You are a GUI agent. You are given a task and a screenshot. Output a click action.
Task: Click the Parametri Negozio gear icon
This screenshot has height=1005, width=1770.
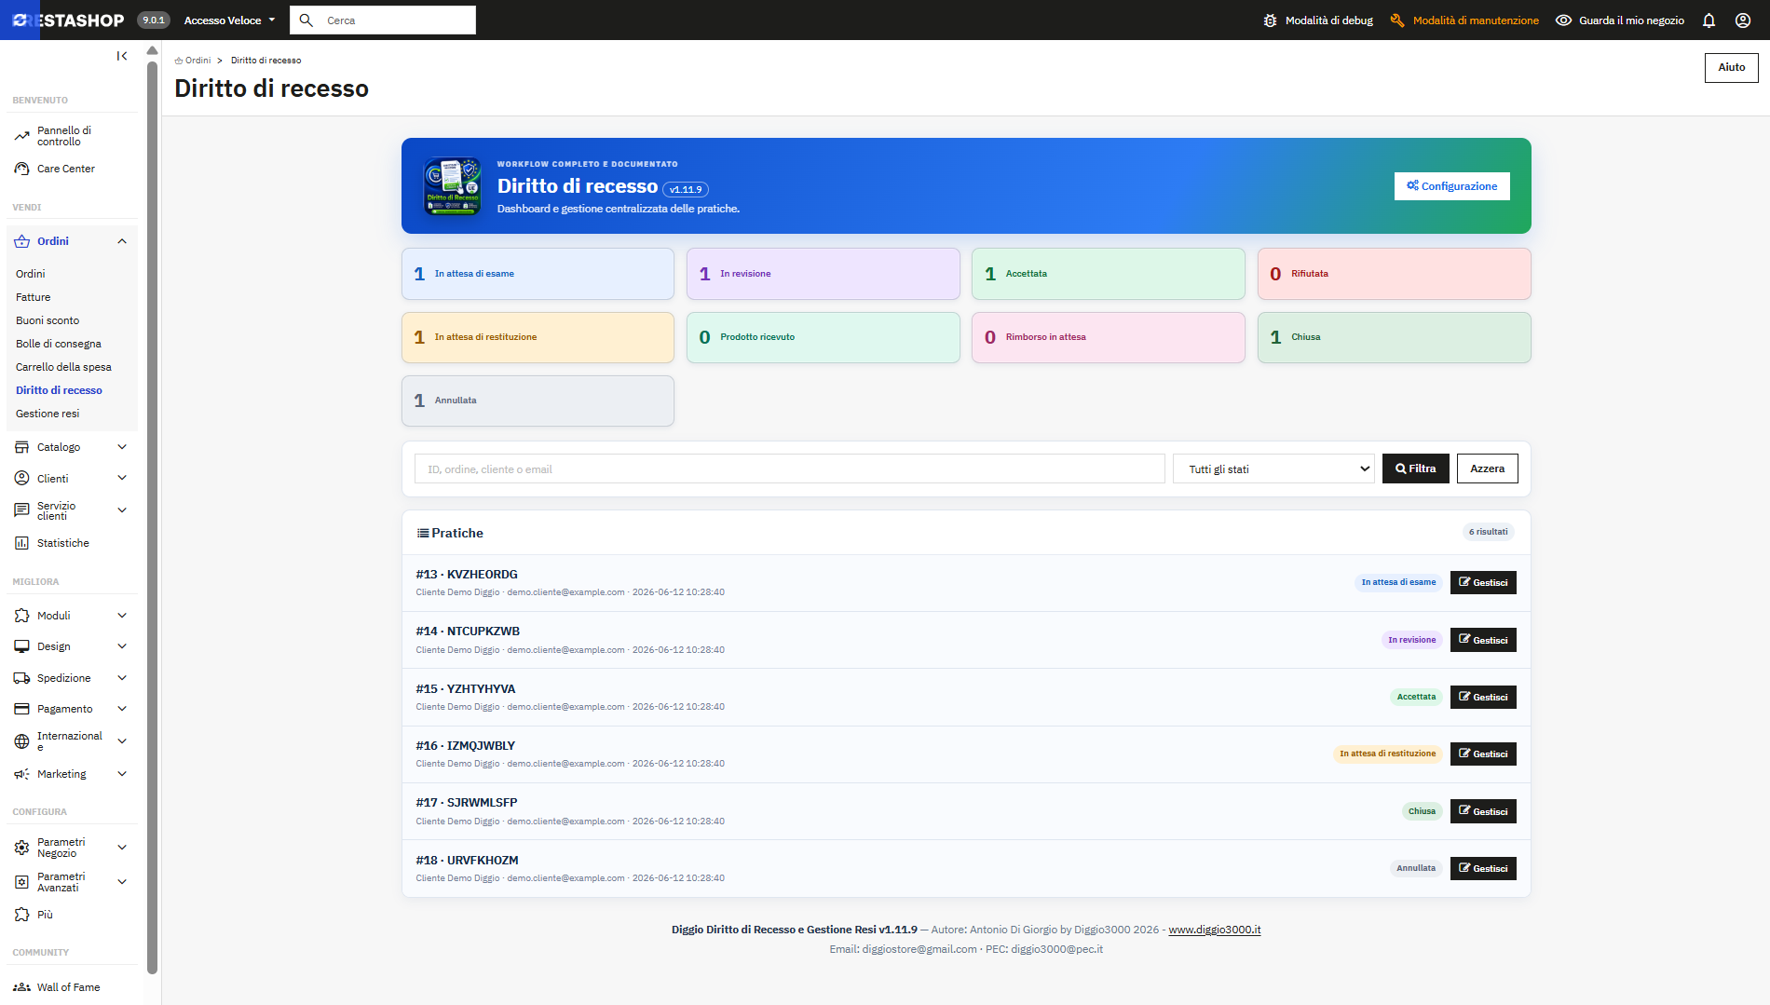click(x=22, y=848)
